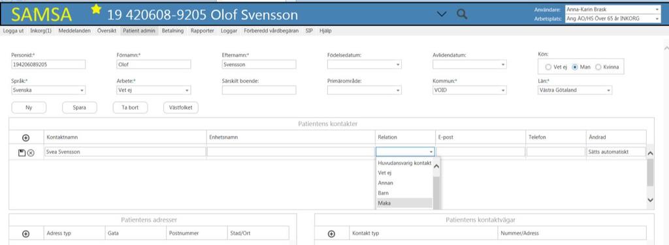Viewport: 669px width, 245px height.
Task: Click the yellow star favorite icon
Action: pyautogui.click(x=97, y=8)
